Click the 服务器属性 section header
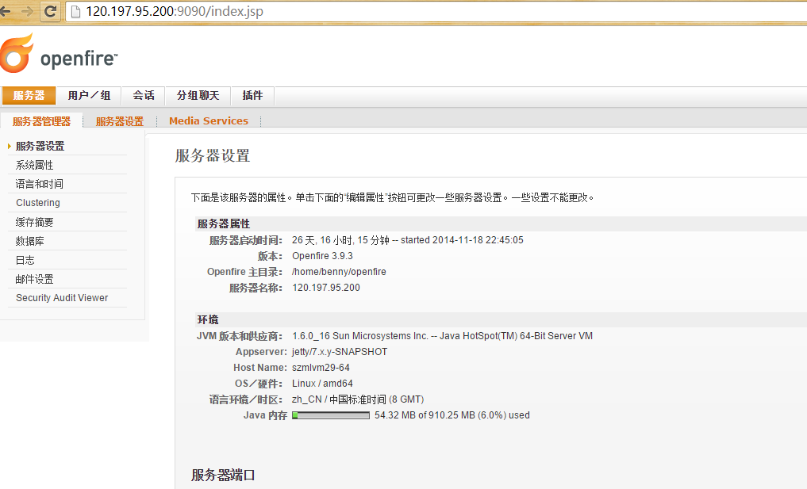Image resolution: width=807 pixels, height=489 pixels. (x=223, y=223)
